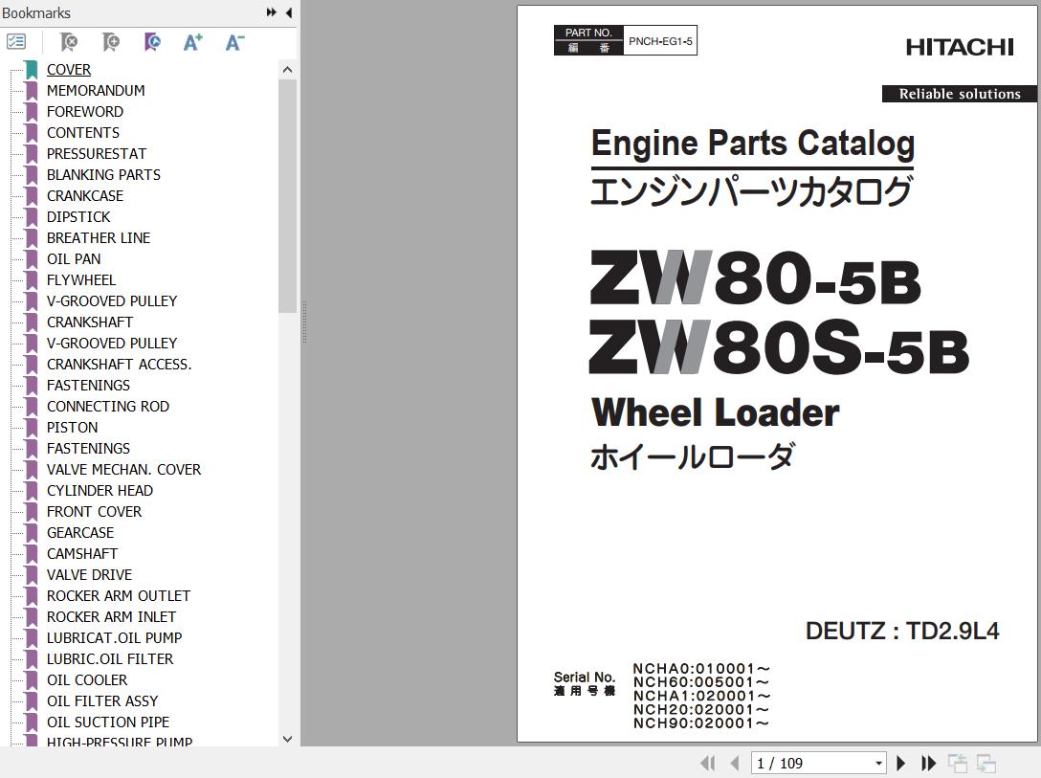1041x778 pixels.
Task: Open the COVER bookmark
Action: (68, 70)
